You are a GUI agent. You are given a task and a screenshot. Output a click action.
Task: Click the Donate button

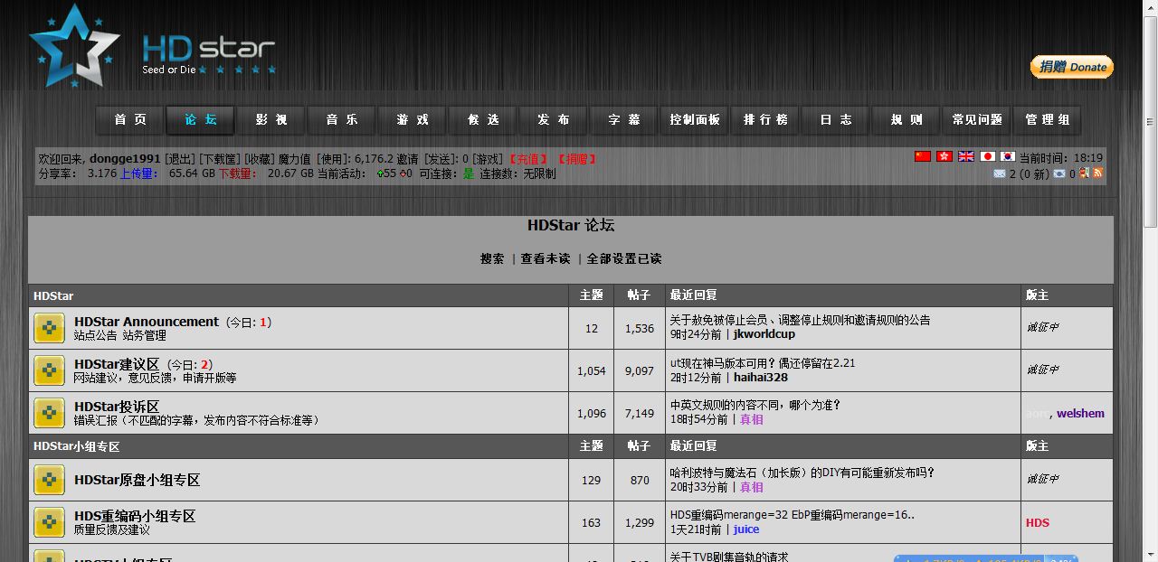1072,67
